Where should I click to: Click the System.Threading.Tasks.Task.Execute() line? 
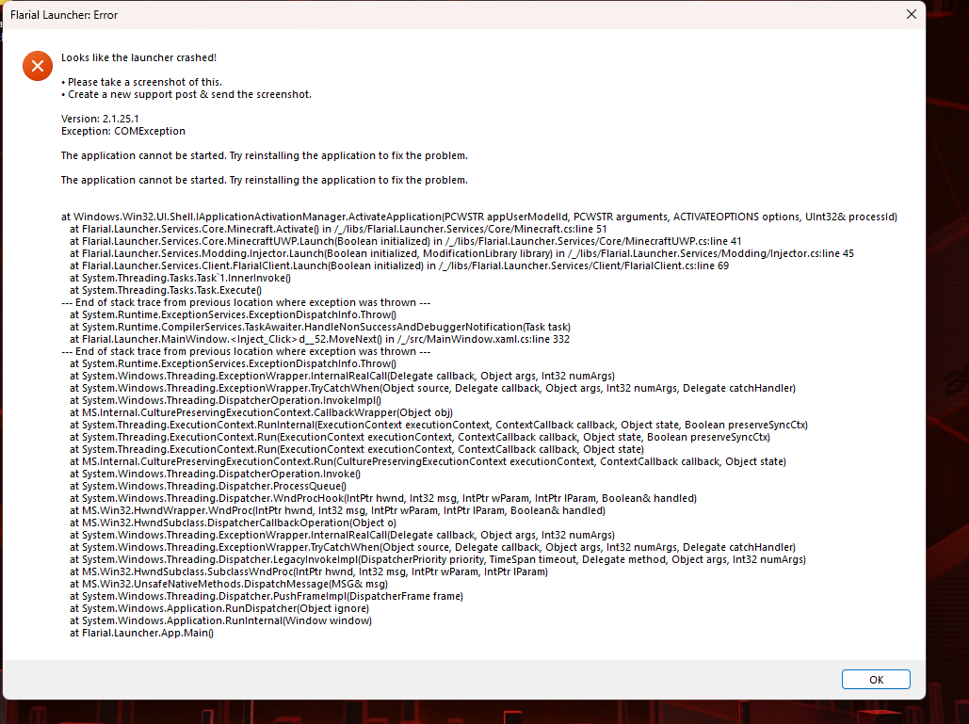coord(166,290)
